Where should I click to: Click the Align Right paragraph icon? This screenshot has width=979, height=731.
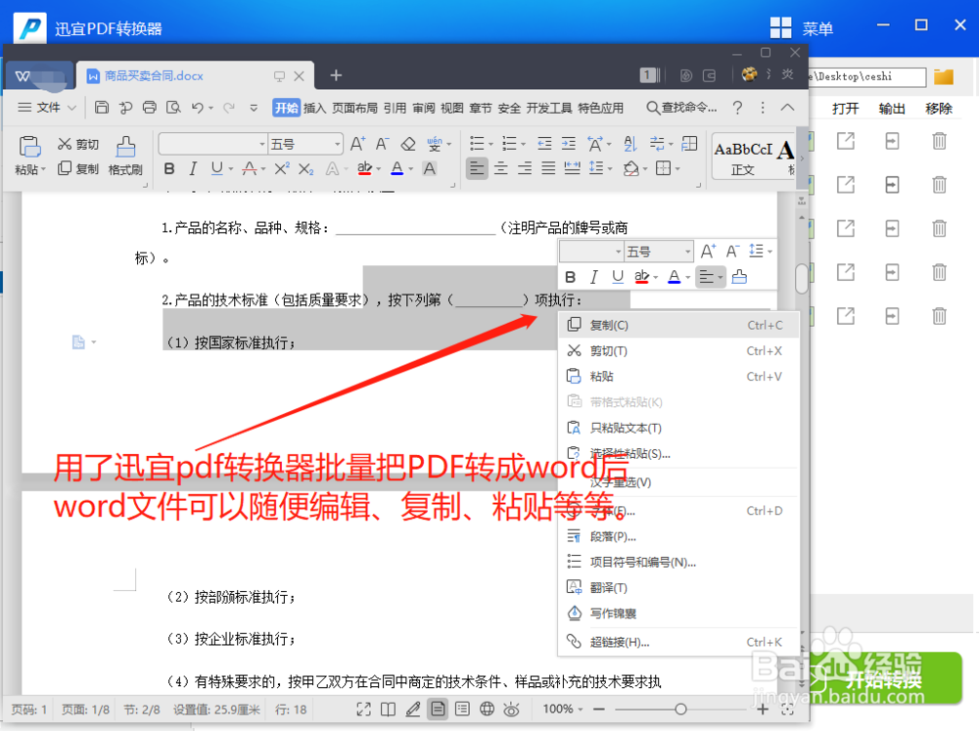[x=525, y=168]
